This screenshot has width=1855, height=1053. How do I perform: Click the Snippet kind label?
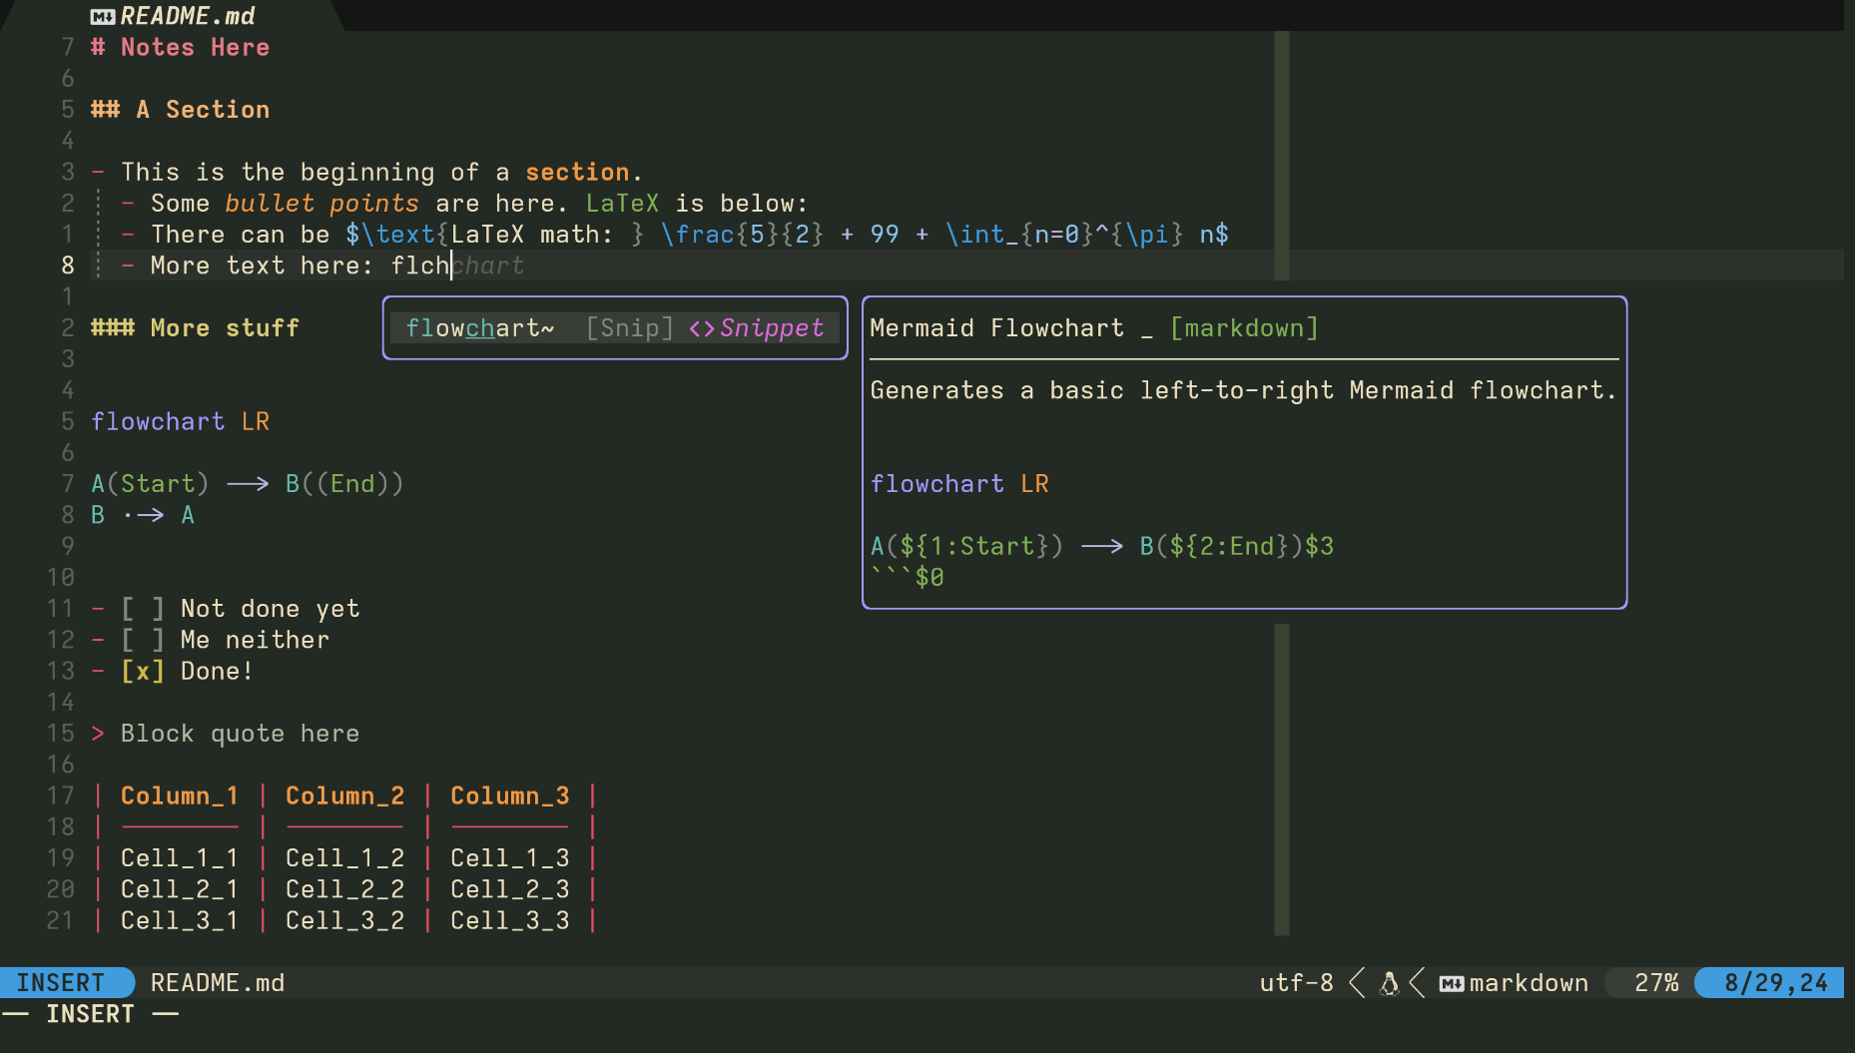coord(772,328)
